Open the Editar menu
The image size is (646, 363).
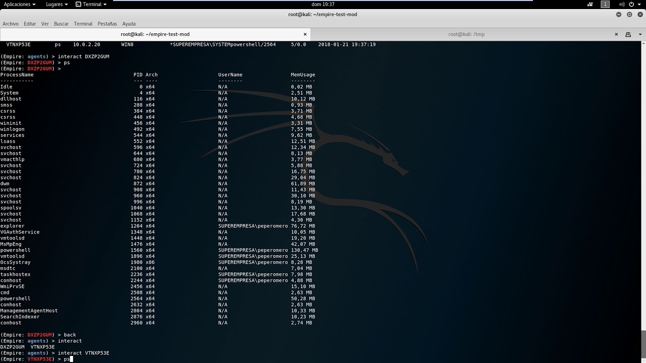(30, 24)
